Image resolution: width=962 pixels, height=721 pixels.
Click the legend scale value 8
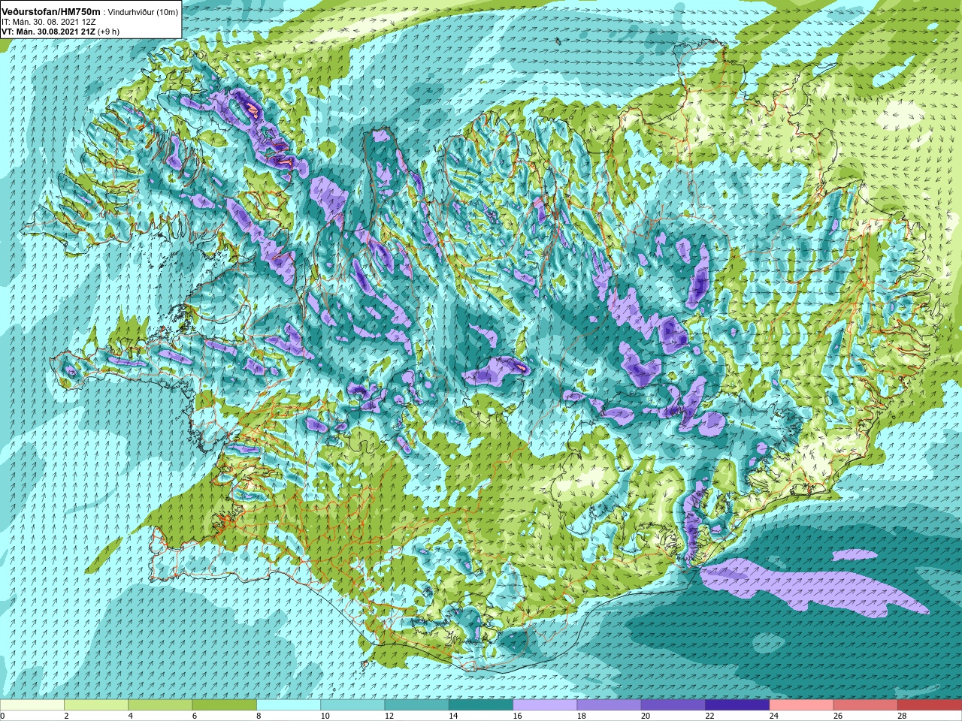point(259,716)
